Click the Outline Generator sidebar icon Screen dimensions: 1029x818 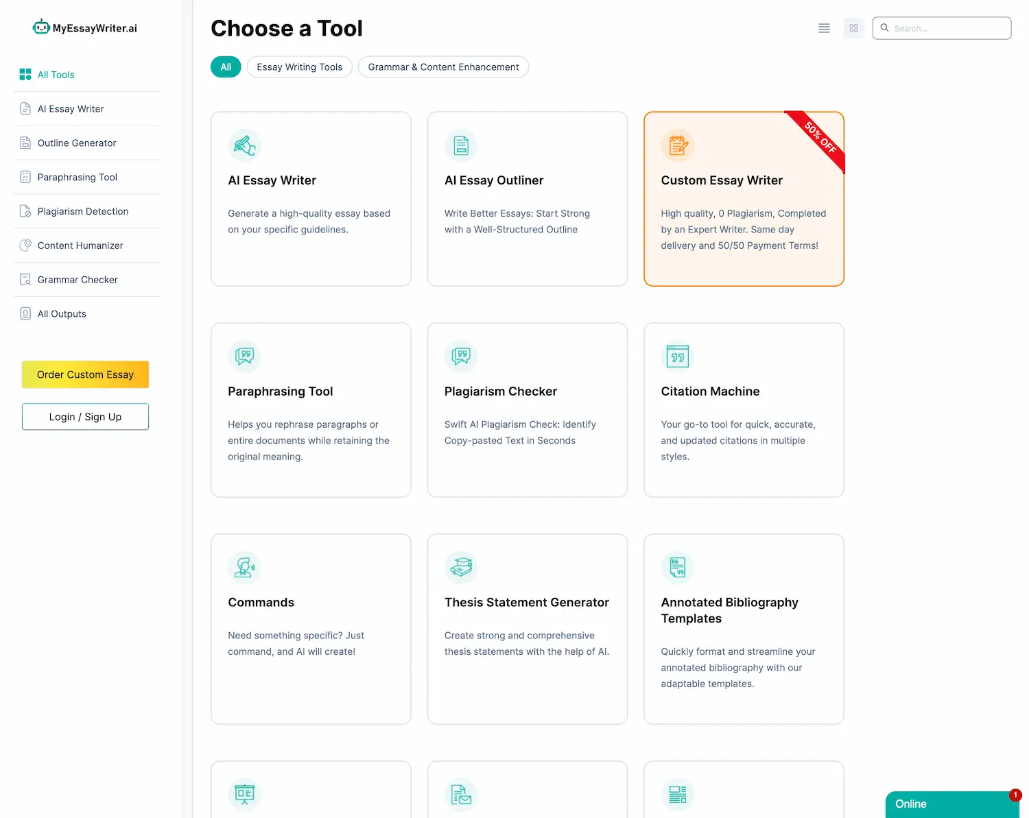click(x=25, y=143)
